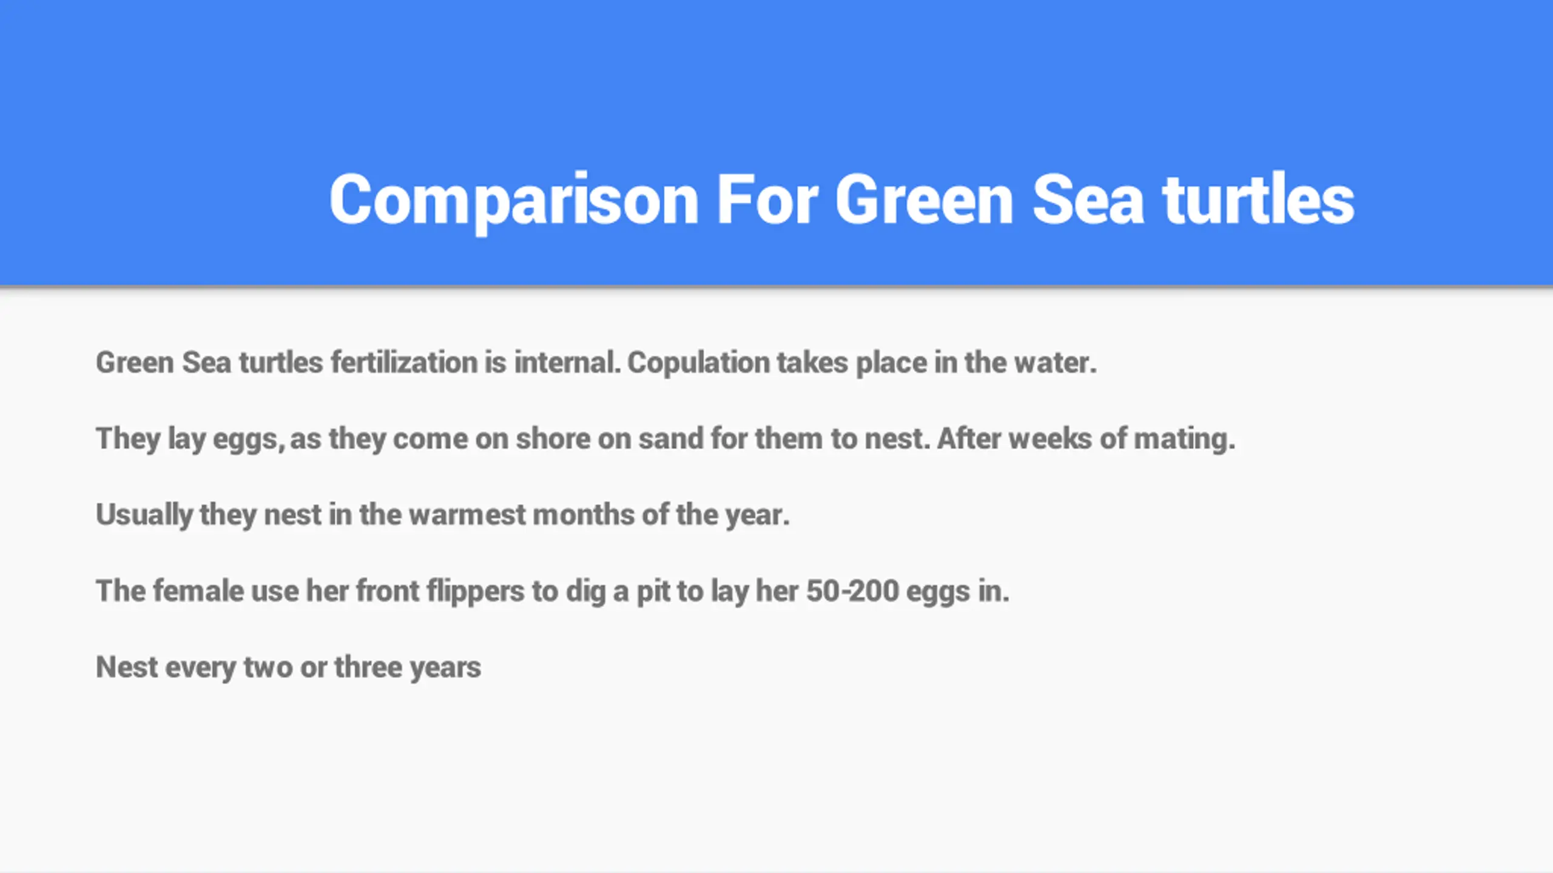Click the word 'flippers' in the fourth line

(x=475, y=592)
